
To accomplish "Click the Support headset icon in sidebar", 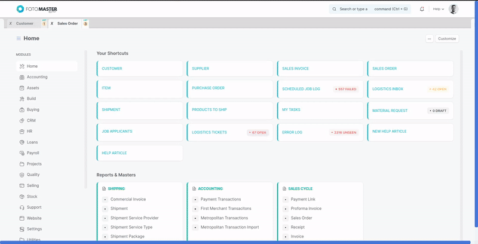I will [x=22, y=208].
